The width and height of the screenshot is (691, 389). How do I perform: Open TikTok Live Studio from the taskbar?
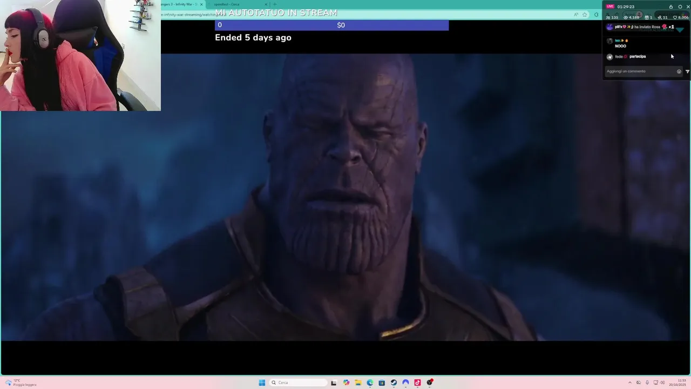click(x=417, y=383)
